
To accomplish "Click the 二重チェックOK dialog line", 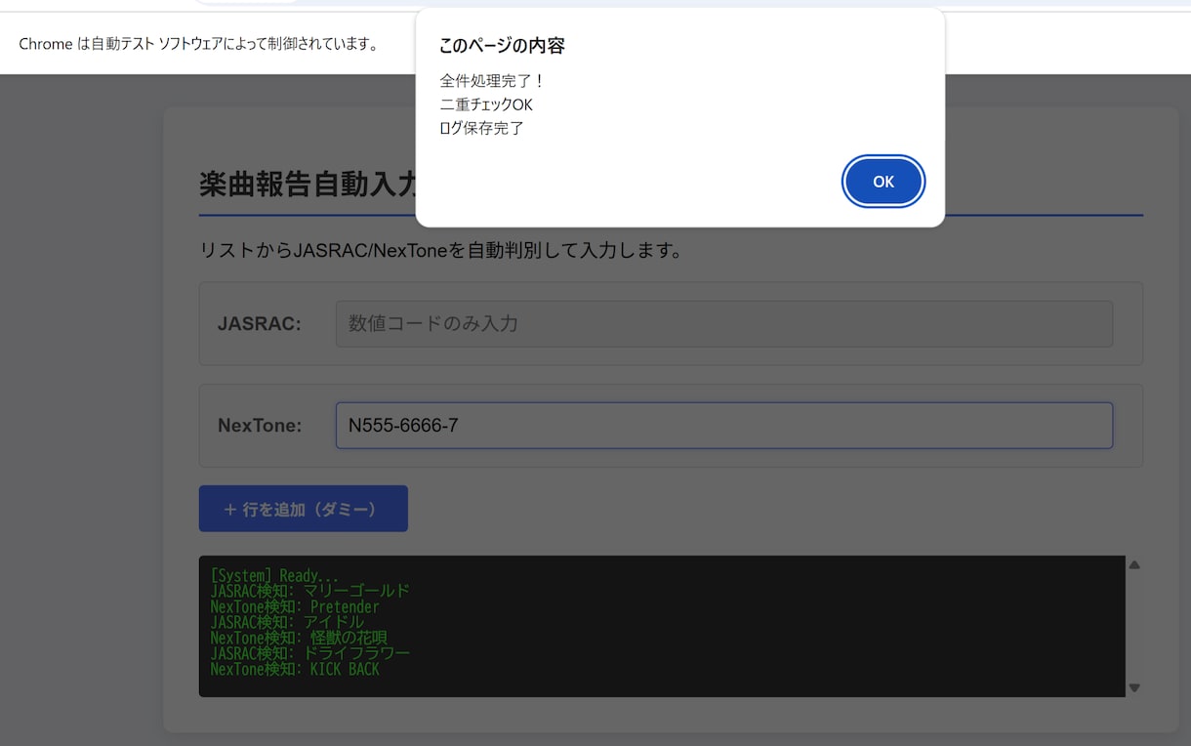I will coord(486,104).
